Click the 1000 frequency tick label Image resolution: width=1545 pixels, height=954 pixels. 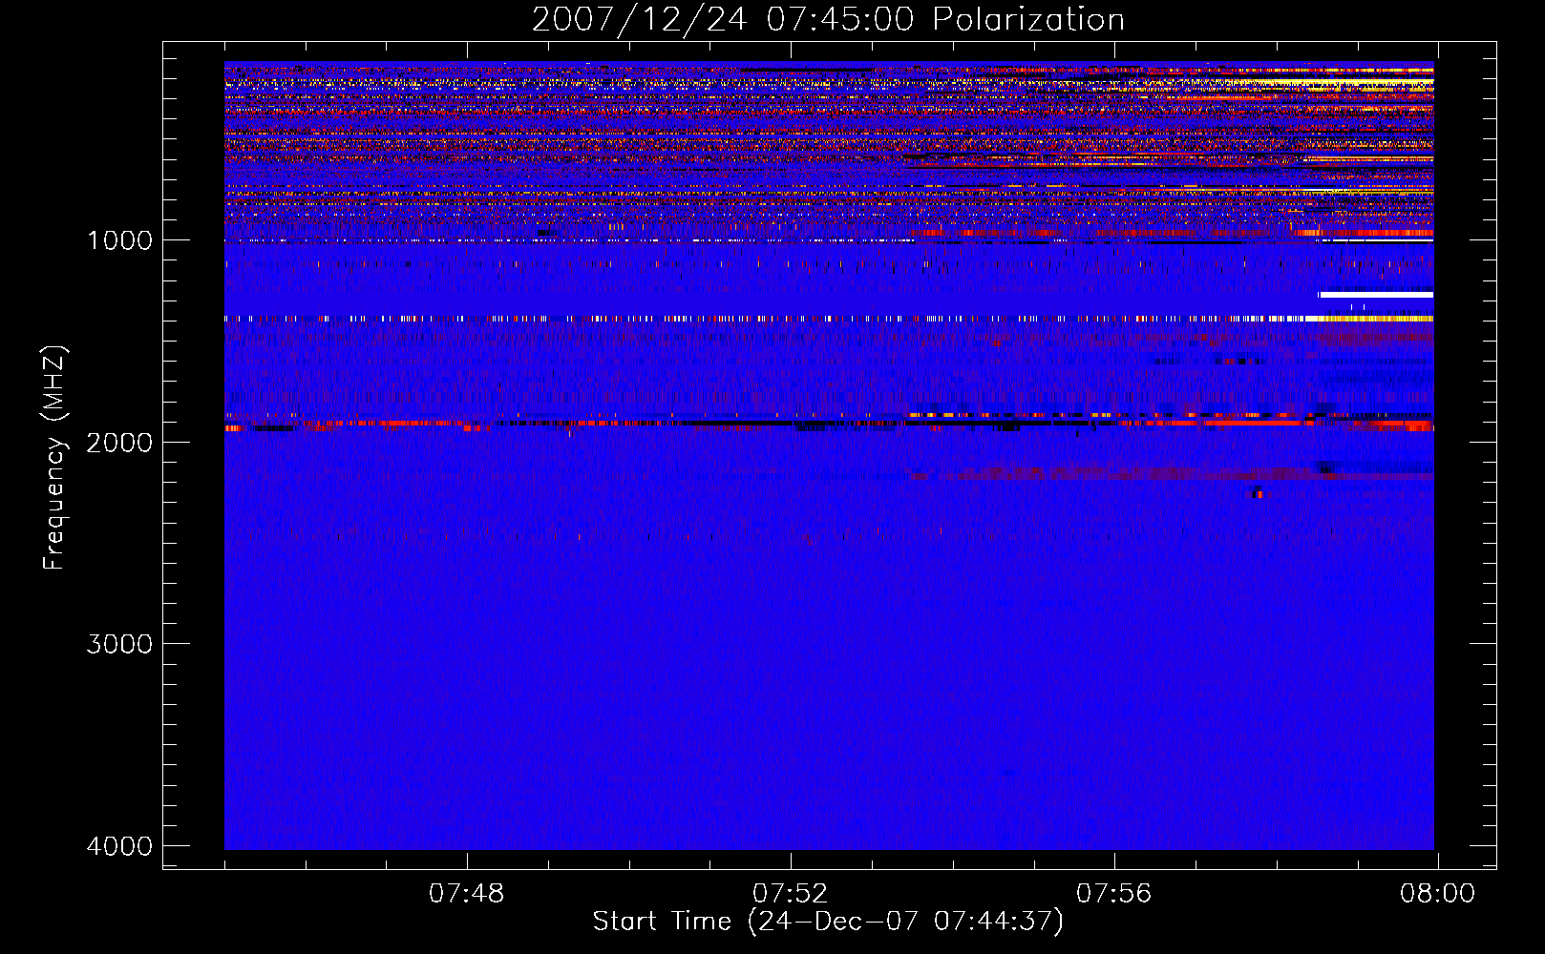tap(119, 240)
